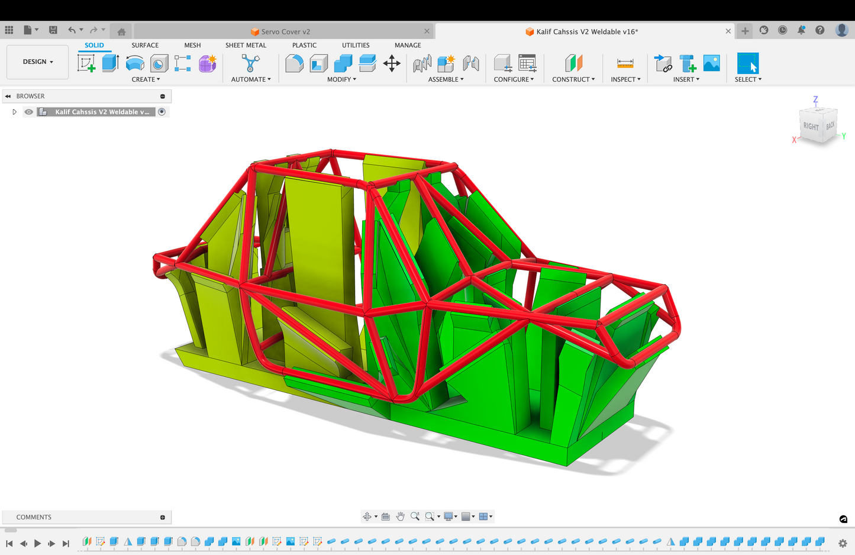Viewport: 855px width, 555px height.
Task: Click the RIGHT face of the ViewCube
Action: click(811, 126)
